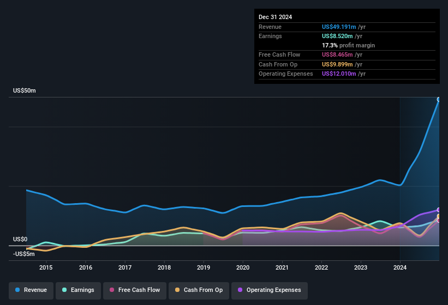448x305 pixels.
Task: Click the US$12.010m operating expenses value
Action: tap(339, 74)
